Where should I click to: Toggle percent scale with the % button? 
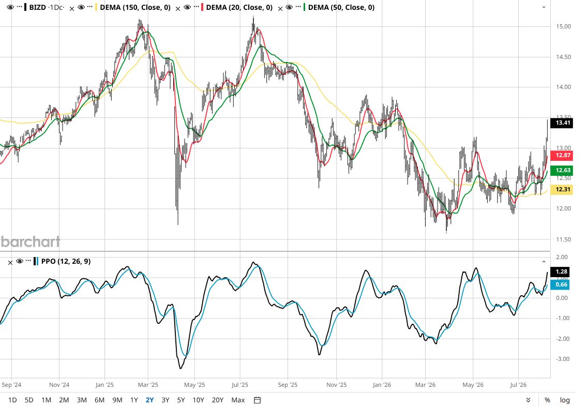[547, 400]
